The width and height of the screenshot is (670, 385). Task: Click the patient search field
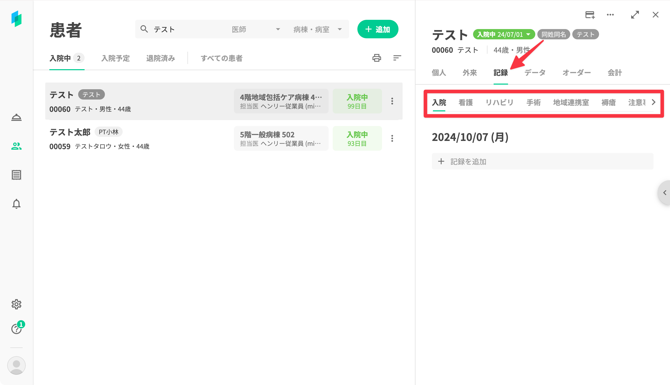click(185, 29)
